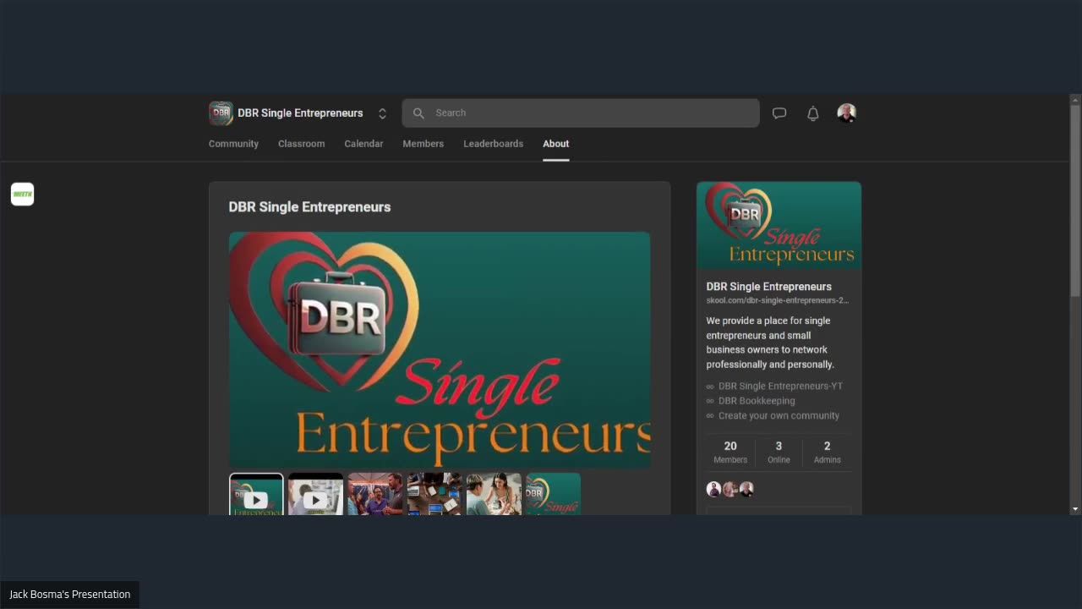
Task: Open the user profile avatar menu
Action: (847, 113)
